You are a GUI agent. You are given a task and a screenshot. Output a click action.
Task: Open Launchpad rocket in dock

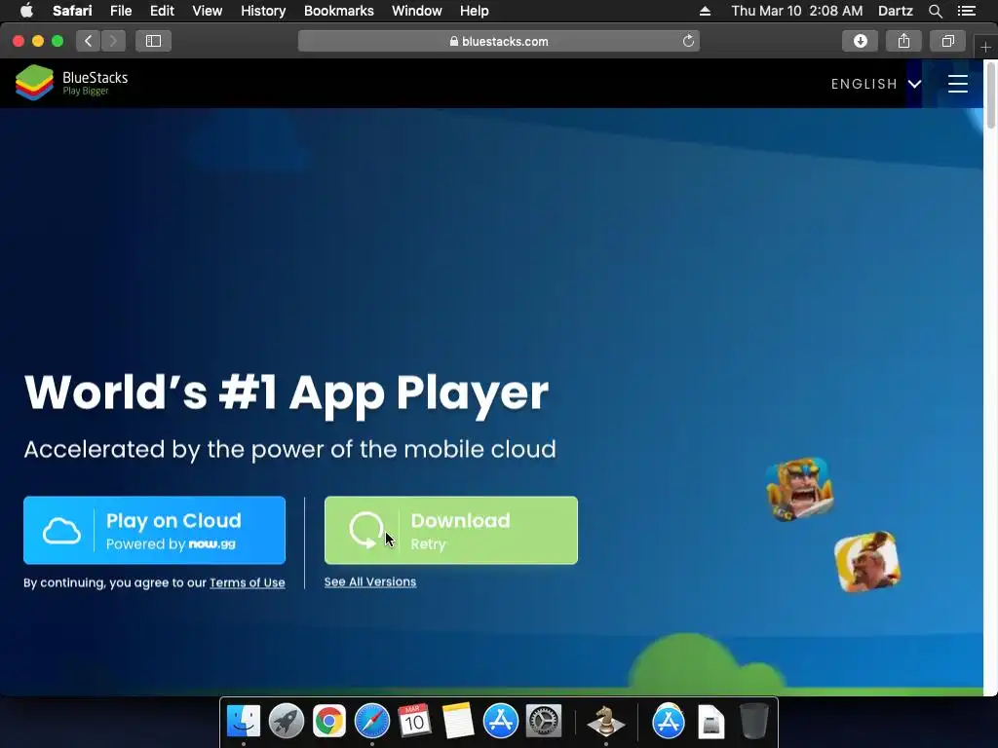pos(286,722)
